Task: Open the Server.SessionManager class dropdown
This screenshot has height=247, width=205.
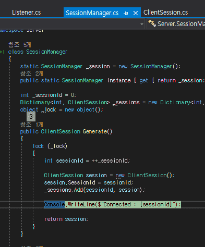Action: tap(176, 24)
